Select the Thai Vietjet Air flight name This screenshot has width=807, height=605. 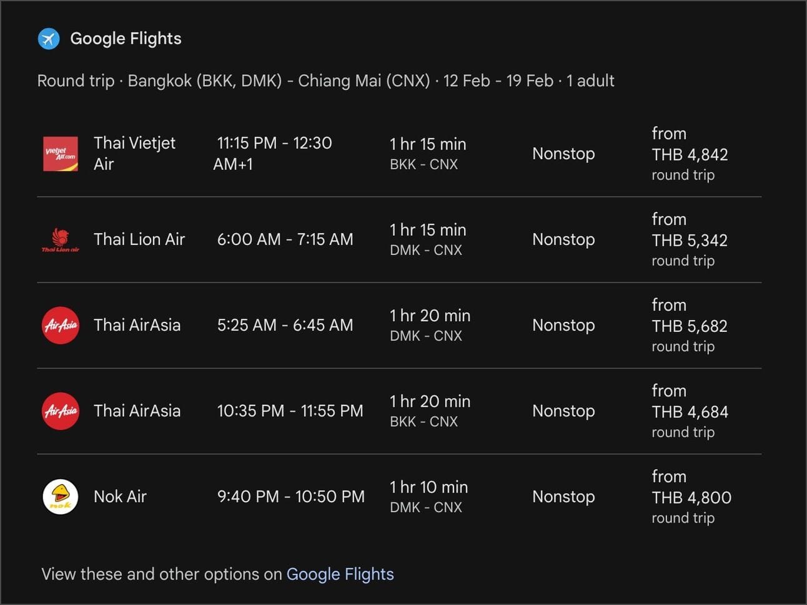[x=134, y=153]
